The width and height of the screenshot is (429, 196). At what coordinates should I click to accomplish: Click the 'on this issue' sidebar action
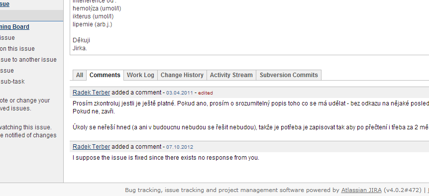[17, 49]
